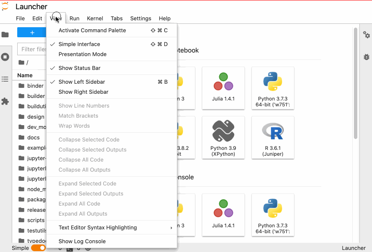Click the launcher vertical scrollbar

coord(355,83)
